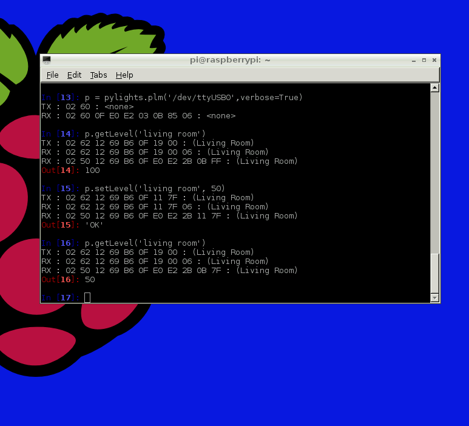
Task: Click the In [17] prompt cursor
Action: point(87,298)
